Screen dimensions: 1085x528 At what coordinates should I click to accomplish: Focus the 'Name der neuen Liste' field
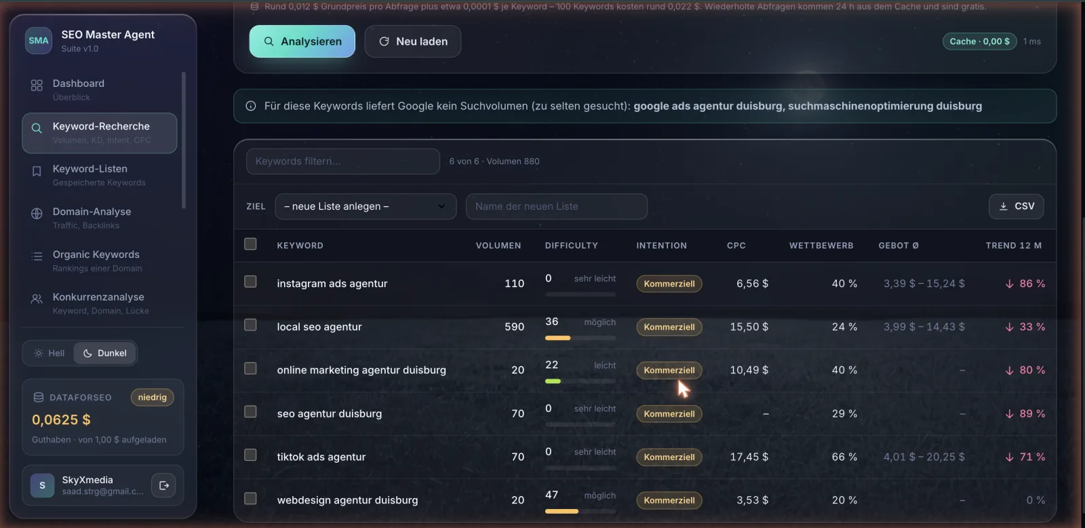point(557,206)
